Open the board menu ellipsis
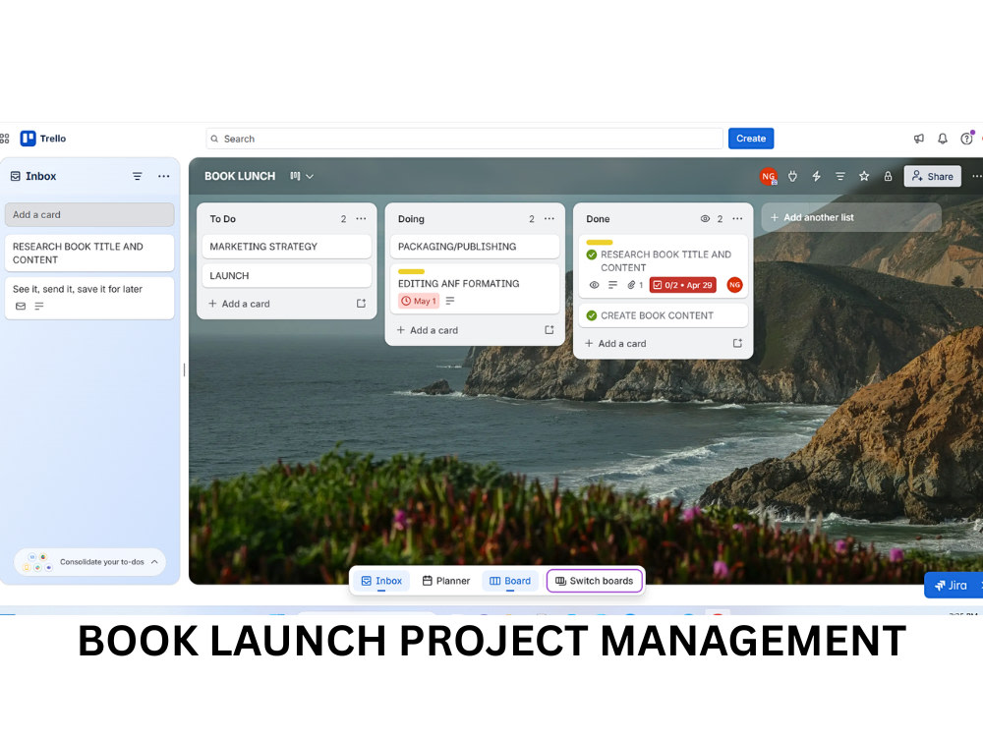The image size is (983, 737). coord(977,176)
